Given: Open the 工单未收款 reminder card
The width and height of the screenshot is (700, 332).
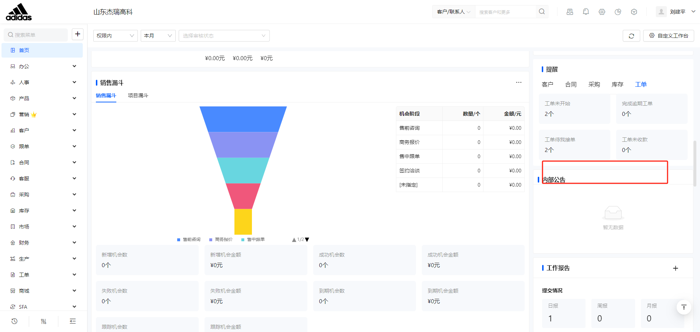Looking at the screenshot, I should point(652,145).
